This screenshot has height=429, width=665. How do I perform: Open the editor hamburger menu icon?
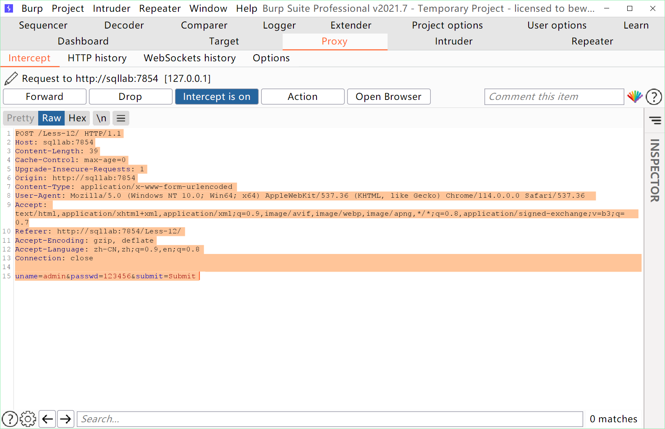121,118
